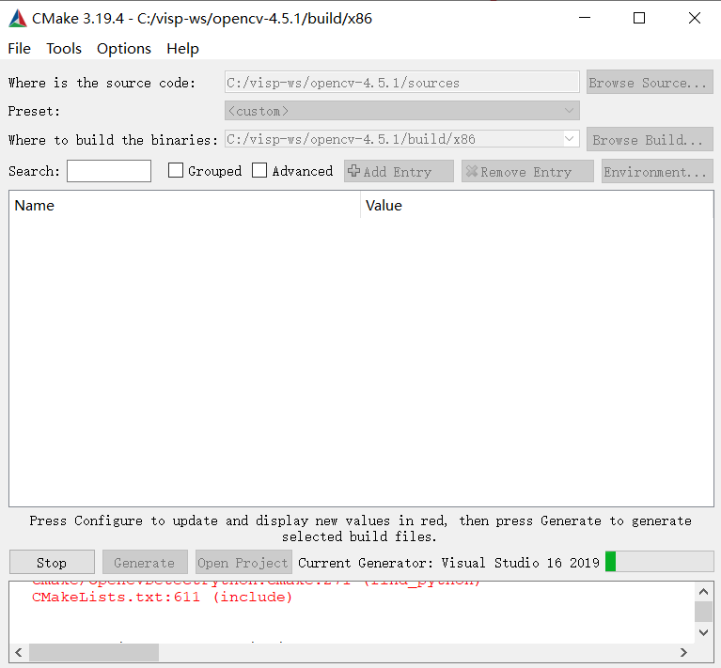Click the Remove Entry cross icon
This screenshot has width=721, height=668.
[x=471, y=171]
